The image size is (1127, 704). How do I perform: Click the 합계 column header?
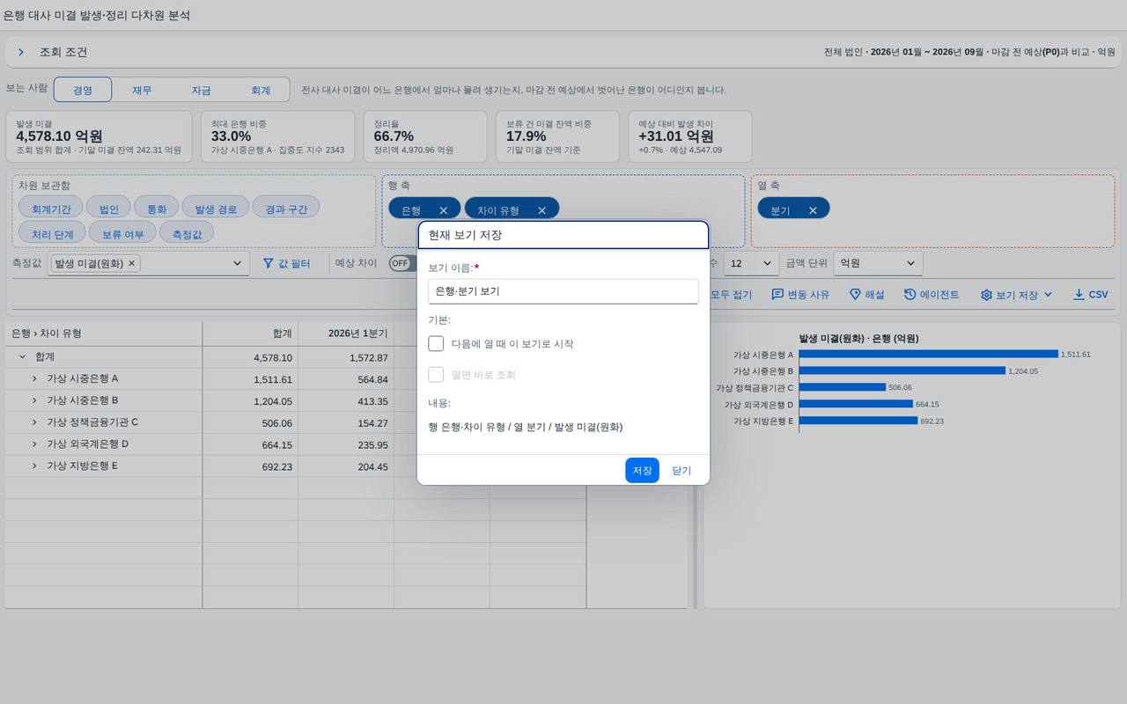[x=251, y=334]
